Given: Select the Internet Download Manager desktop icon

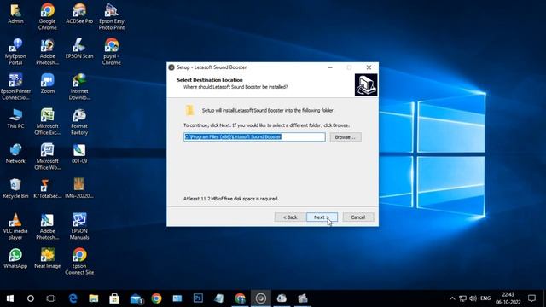Looking at the screenshot, I should pyautogui.click(x=79, y=87).
